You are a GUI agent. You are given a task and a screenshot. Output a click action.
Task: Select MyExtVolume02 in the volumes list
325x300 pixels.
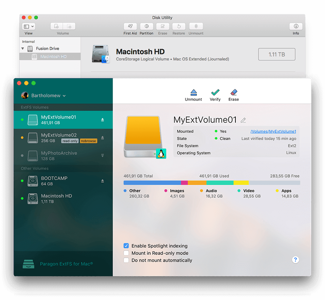(59, 138)
